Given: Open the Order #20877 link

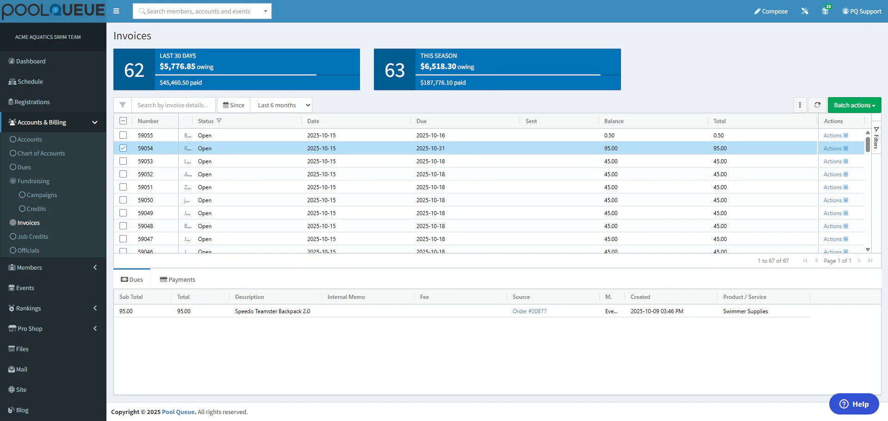Looking at the screenshot, I should coord(529,311).
